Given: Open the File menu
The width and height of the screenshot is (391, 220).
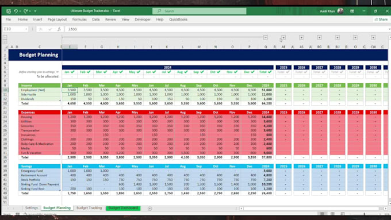Looking at the screenshot, I should (x=8, y=20).
